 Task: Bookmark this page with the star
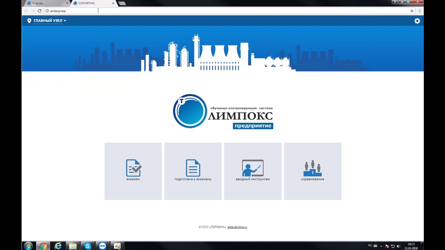point(412,11)
